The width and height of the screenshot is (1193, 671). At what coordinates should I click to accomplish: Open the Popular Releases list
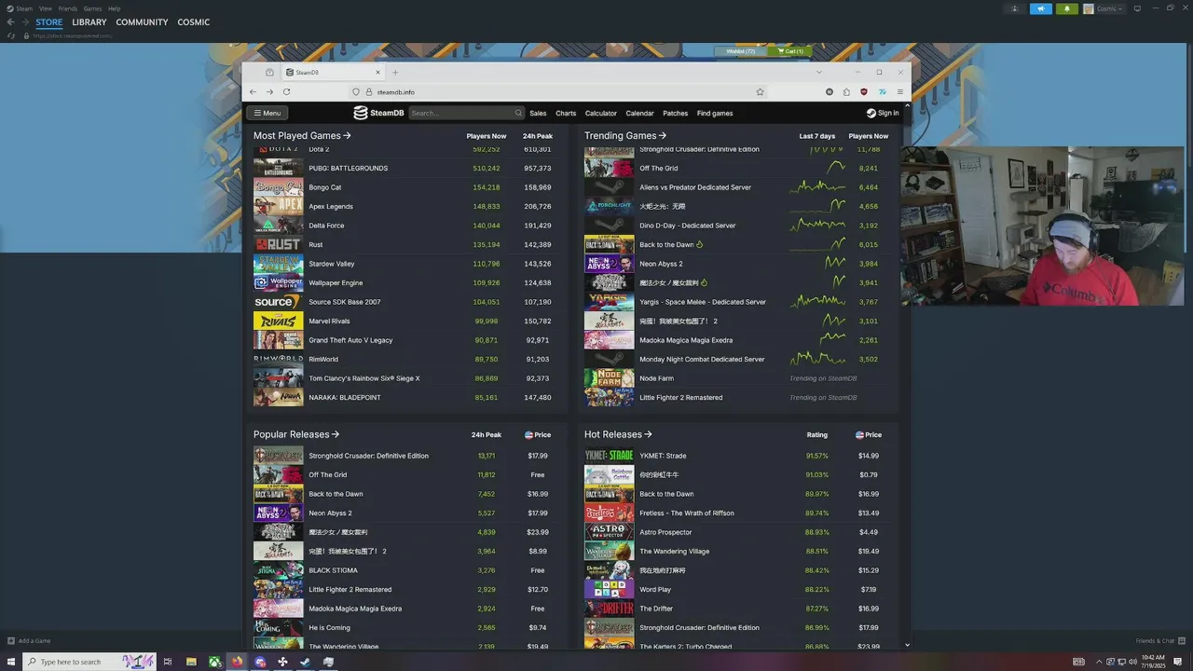pyautogui.click(x=296, y=434)
